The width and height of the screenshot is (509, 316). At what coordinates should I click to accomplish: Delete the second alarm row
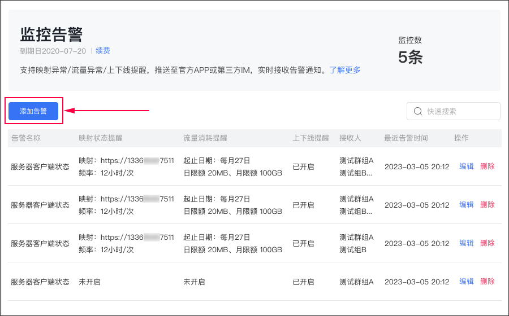pos(487,204)
